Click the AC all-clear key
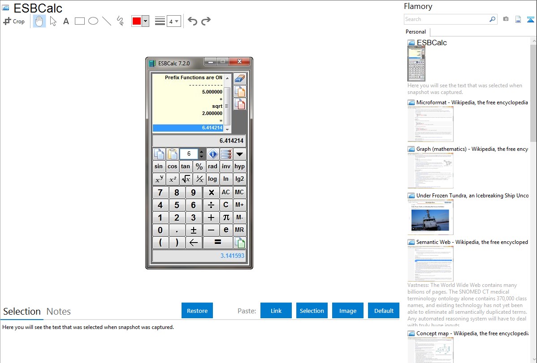The image size is (537, 363). click(226, 192)
